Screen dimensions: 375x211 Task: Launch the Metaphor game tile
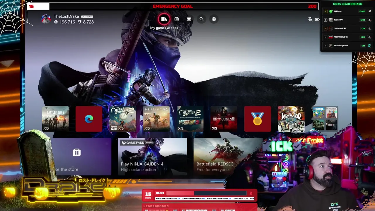coord(291,119)
